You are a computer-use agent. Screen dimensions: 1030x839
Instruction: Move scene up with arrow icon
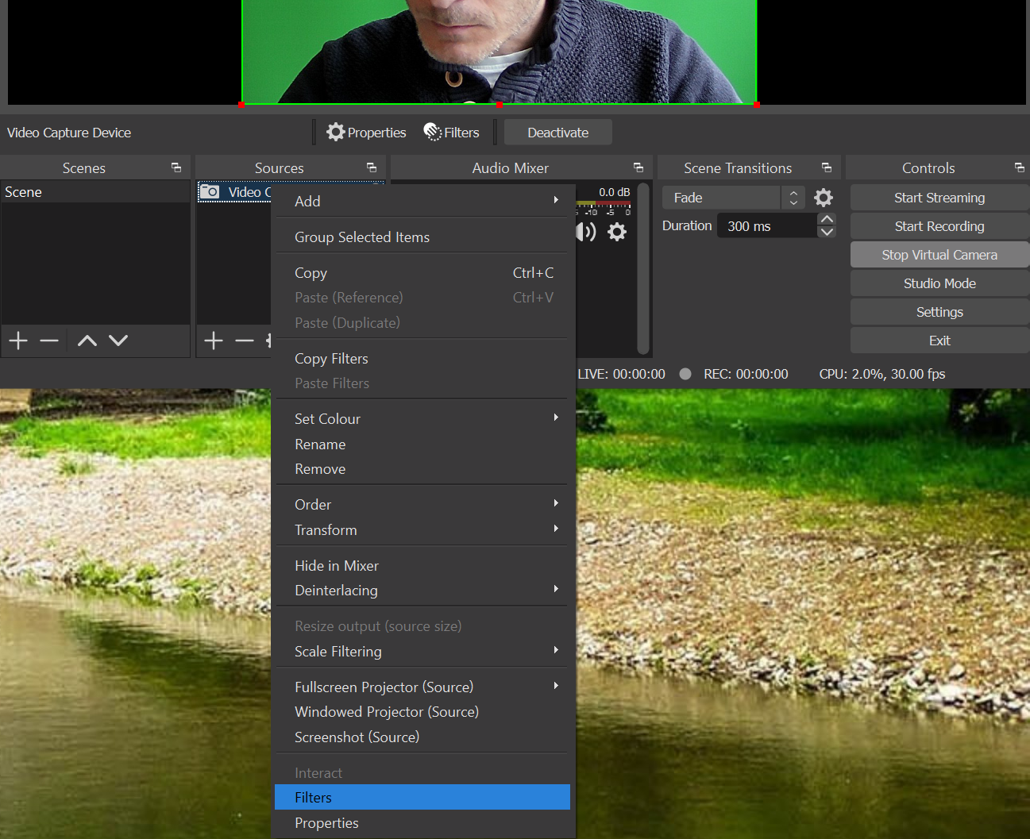pyautogui.click(x=87, y=341)
